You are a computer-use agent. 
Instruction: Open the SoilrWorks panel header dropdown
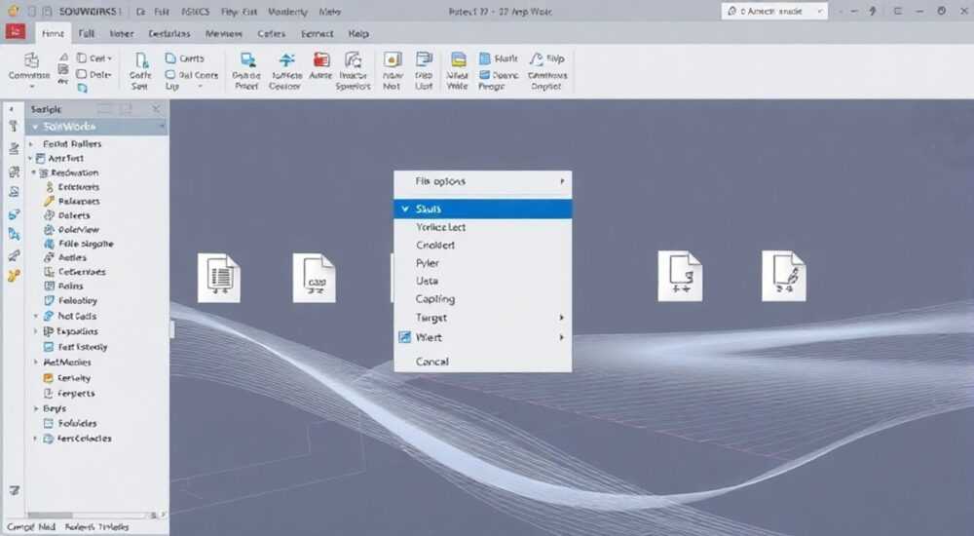tap(161, 127)
